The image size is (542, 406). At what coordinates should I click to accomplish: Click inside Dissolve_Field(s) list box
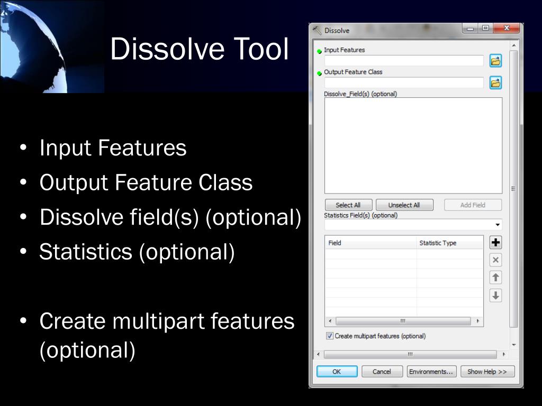413,145
